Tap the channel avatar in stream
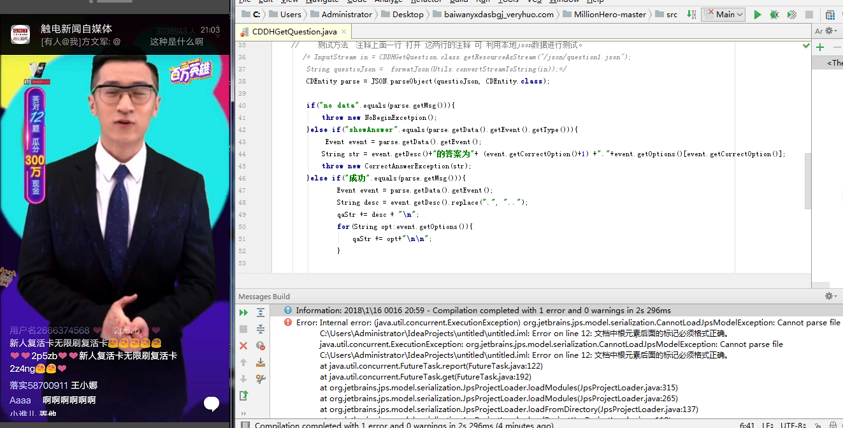The image size is (843, 428). [21, 34]
